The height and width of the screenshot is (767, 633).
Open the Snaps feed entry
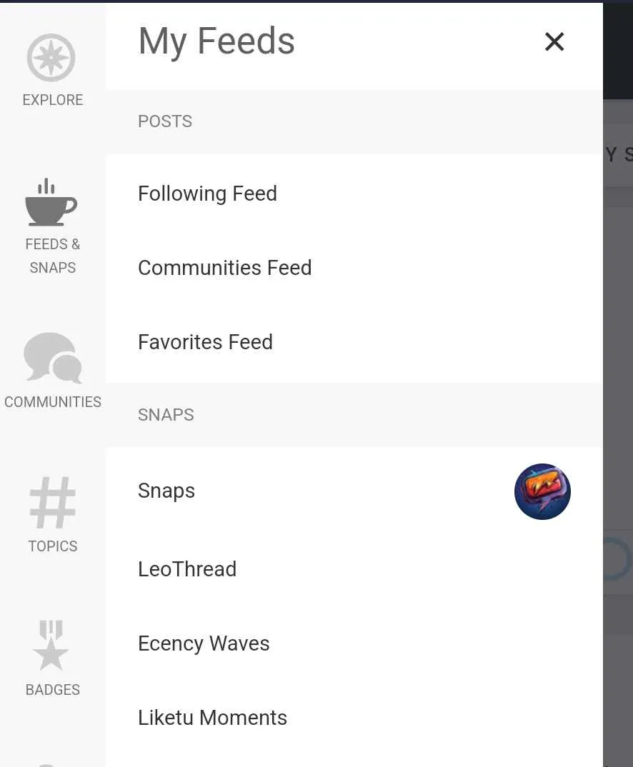pos(354,491)
